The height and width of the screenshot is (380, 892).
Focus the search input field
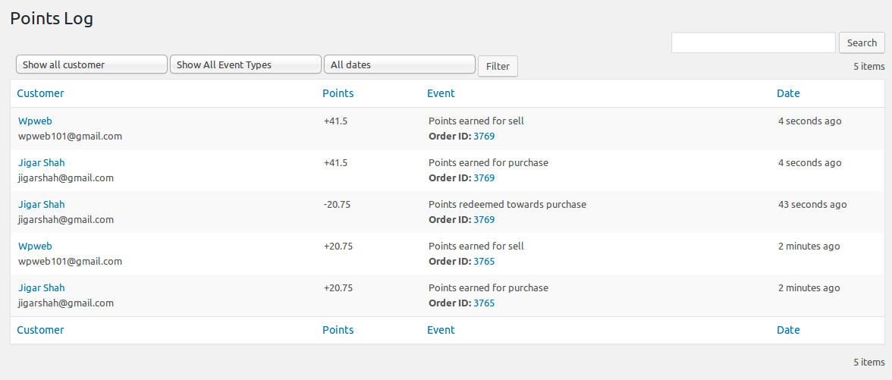(752, 43)
